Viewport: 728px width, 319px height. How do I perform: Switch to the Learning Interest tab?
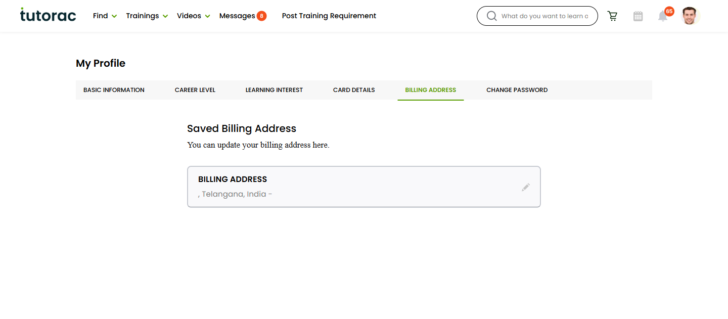pos(274,90)
